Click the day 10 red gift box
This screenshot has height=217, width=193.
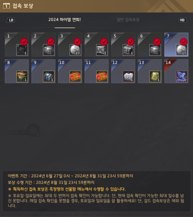click(75, 76)
